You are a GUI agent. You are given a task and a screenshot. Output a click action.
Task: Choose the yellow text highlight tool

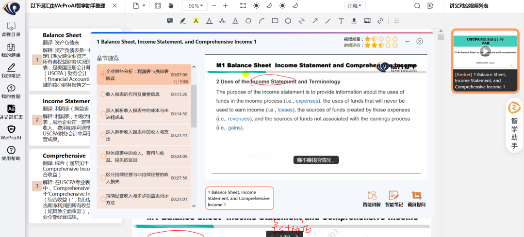coord(196,21)
